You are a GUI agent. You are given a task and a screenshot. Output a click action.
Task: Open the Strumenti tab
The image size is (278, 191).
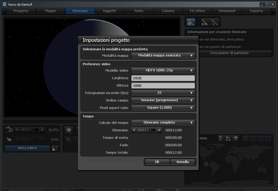tap(227, 11)
